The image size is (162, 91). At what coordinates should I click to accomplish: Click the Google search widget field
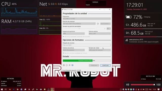point(96,5)
